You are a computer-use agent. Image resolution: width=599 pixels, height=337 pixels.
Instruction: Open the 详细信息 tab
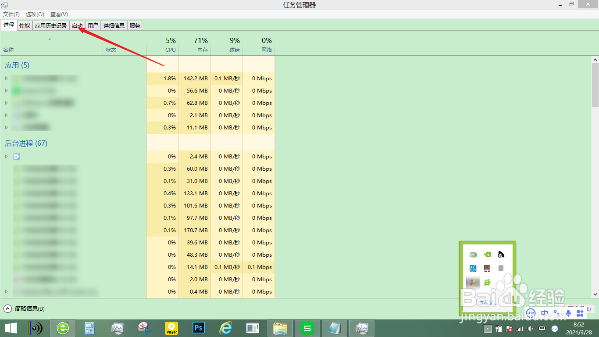pos(114,26)
